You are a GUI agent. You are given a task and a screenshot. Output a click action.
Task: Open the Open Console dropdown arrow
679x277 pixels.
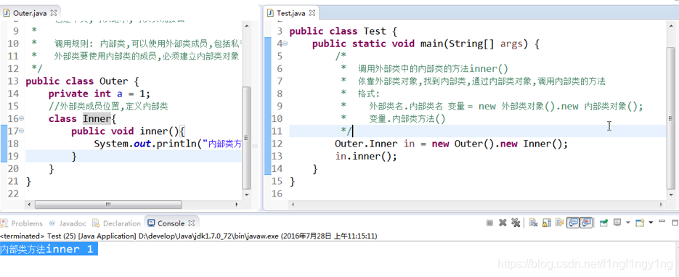click(x=651, y=223)
